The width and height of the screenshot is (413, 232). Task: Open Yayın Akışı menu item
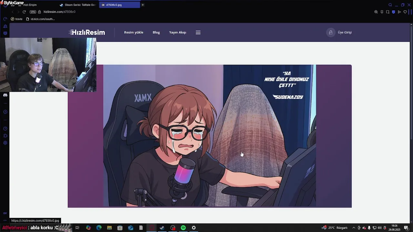coord(177,32)
